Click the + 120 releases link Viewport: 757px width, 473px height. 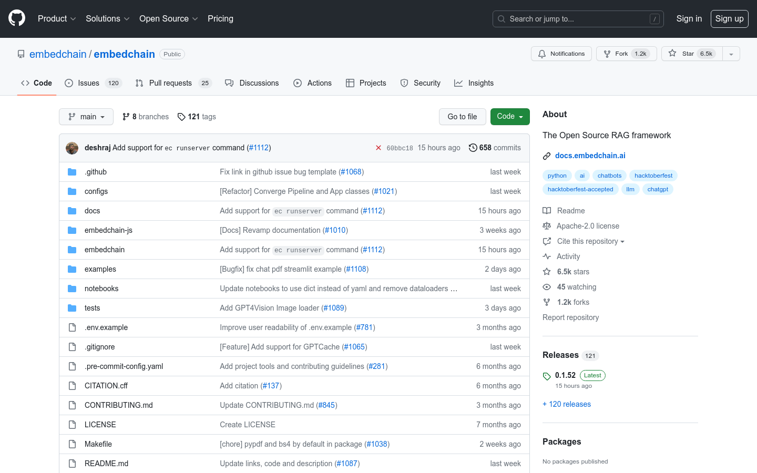pyautogui.click(x=567, y=404)
